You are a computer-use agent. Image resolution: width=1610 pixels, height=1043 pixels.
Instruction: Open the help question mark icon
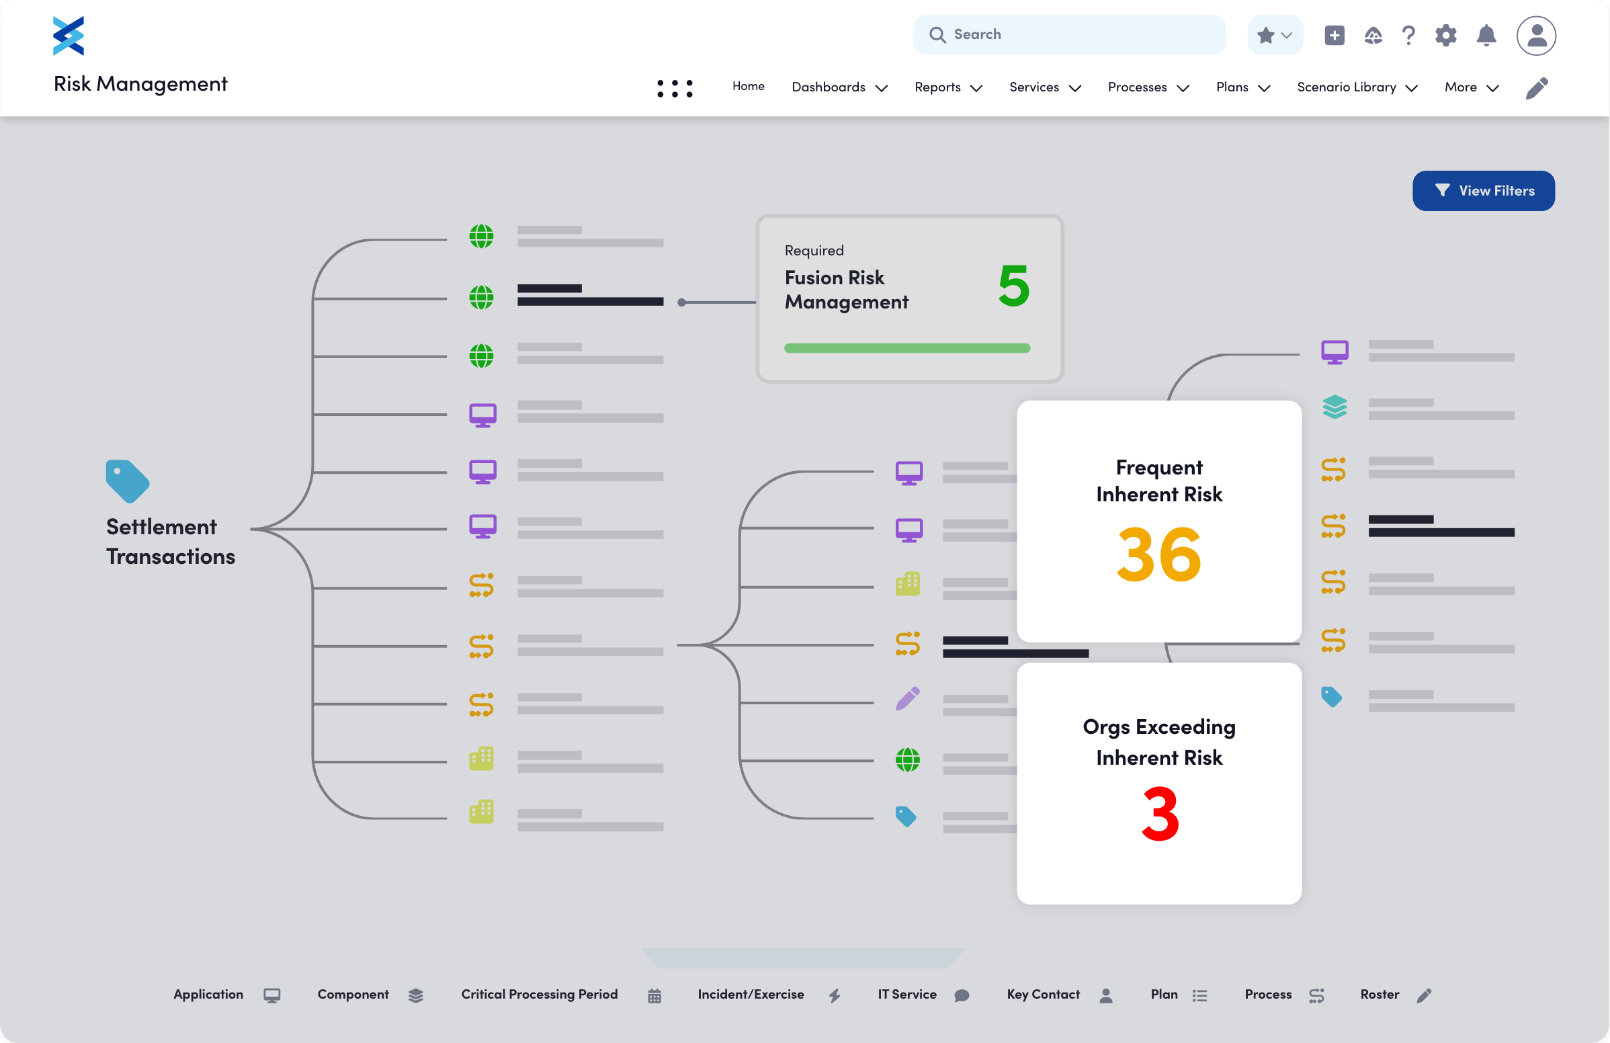coord(1408,35)
